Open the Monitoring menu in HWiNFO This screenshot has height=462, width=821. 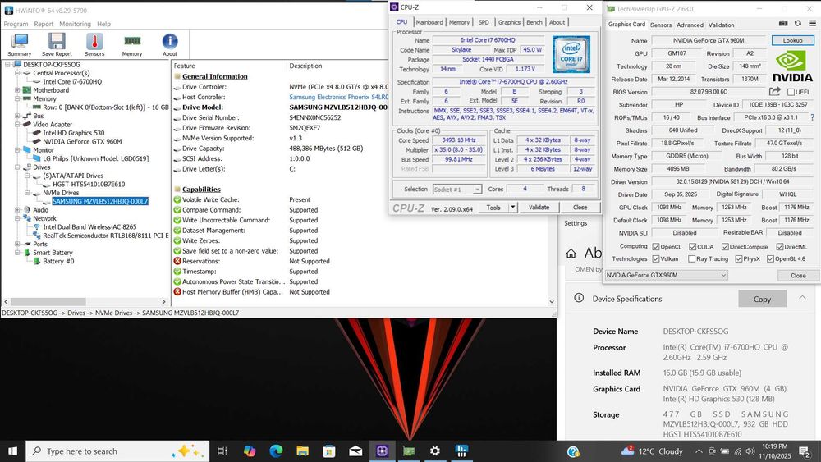75,24
